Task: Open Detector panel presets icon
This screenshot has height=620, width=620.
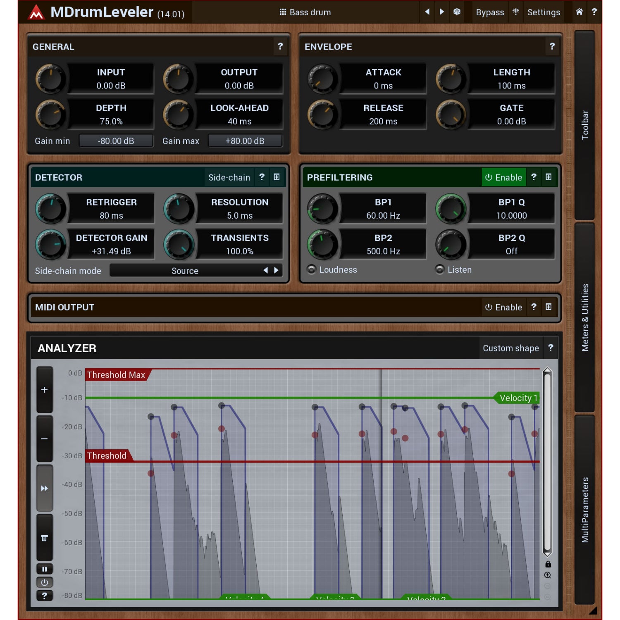Action: (277, 177)
